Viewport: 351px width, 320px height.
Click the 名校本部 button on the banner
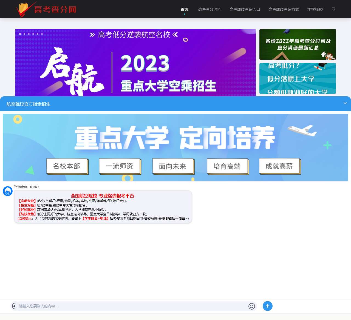[x=67, y=166]
